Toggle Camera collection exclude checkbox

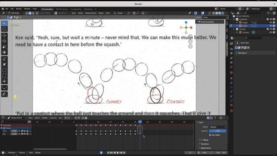(267, 29)
